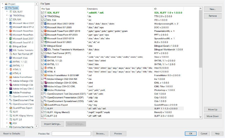Select SDL Edit in the tree
The image size is (225, 138).
click(x=17, y=19)
